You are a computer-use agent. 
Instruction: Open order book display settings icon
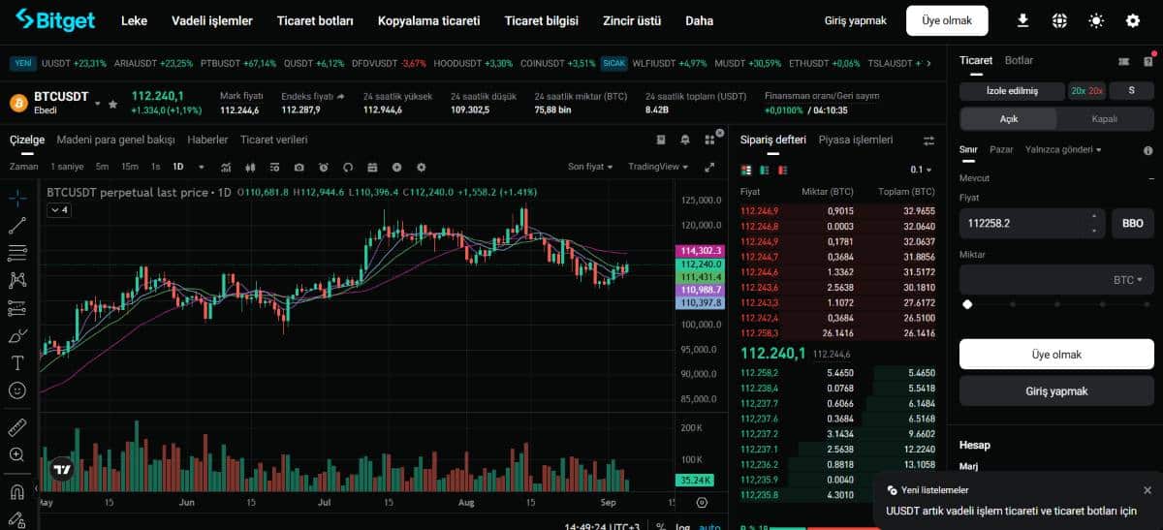point(928,140)
